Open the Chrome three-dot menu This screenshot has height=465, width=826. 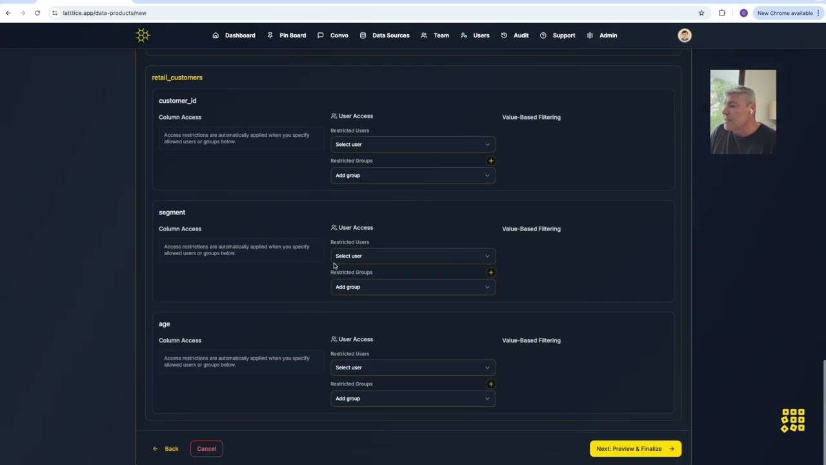(x=818, y=13)
